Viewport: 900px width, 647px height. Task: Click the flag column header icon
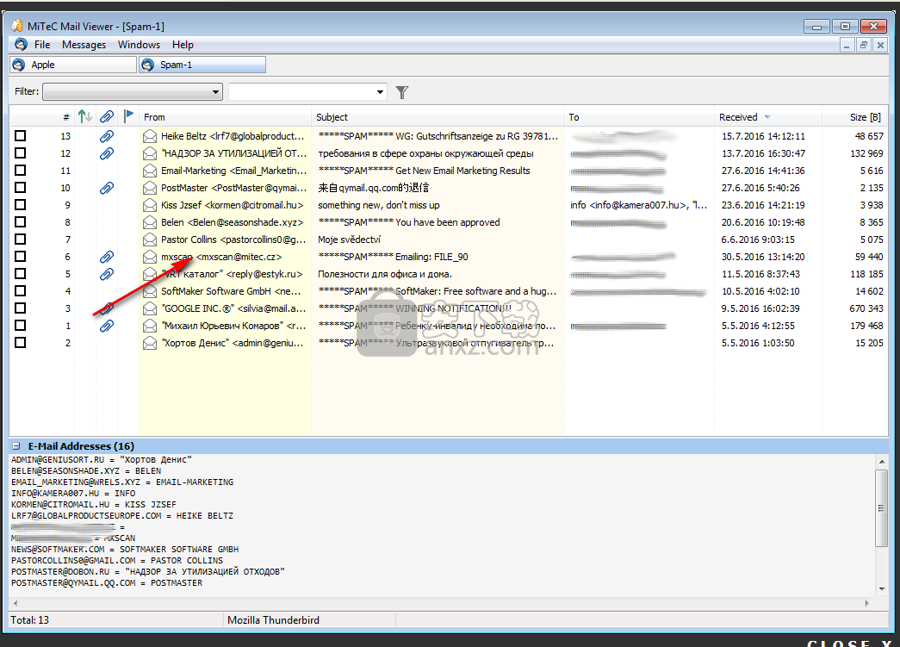(x=128, y=116)
